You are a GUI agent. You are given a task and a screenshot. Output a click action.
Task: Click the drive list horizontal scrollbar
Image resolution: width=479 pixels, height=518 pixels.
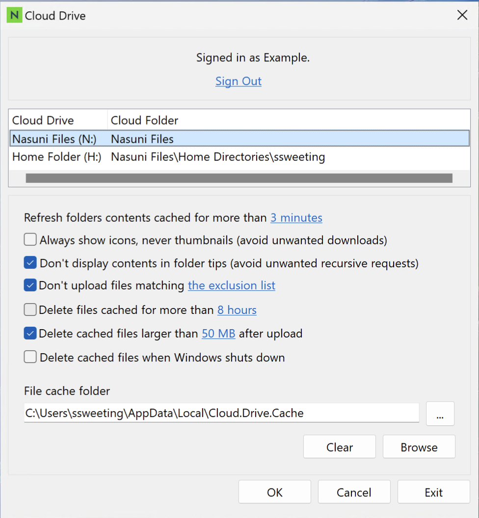tap(239, 178)
